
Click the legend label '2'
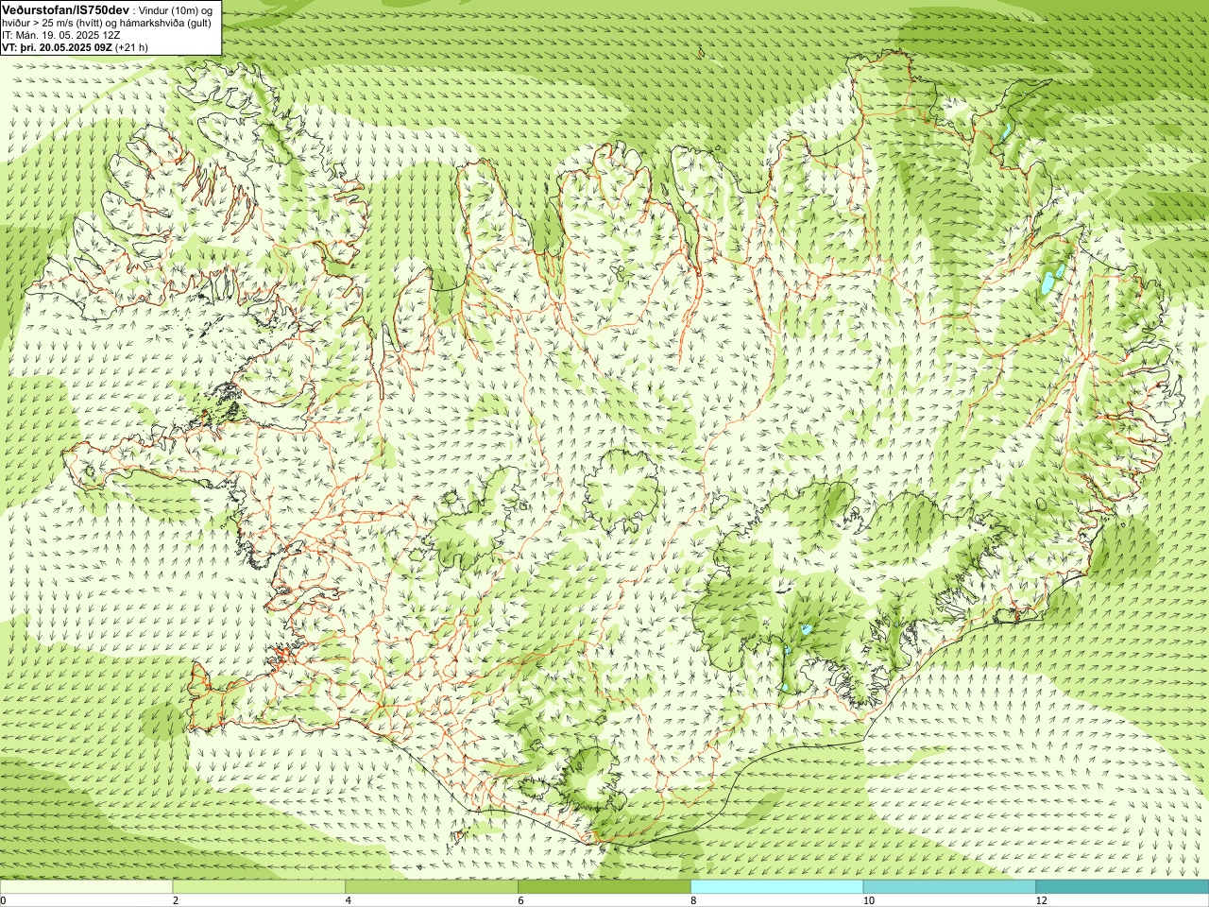(x=176, y=900)
